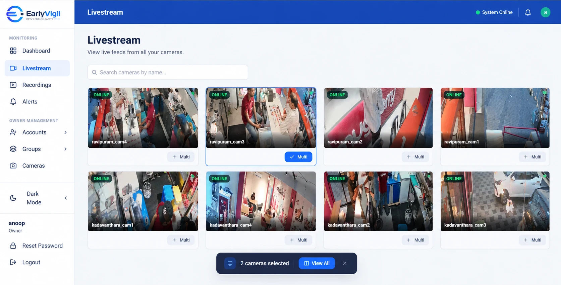
Task: Click the Livestream video icon in sidebar
Action: (x=13, y=68)
